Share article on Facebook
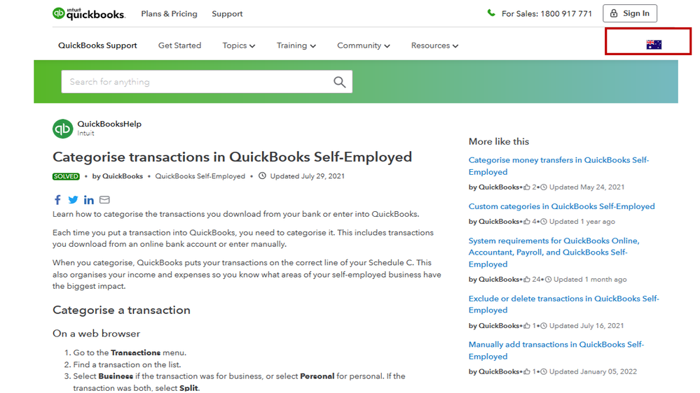This screenshot has width=700, height=393. point(57,200)
